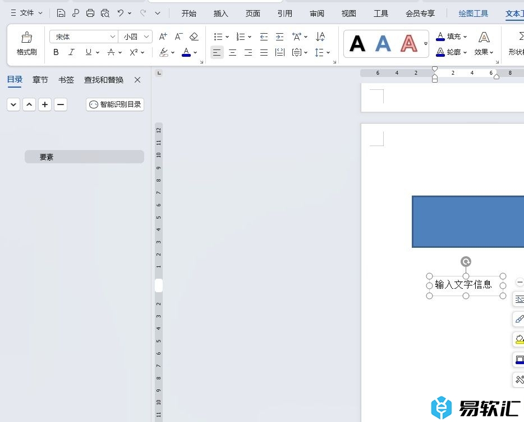The width and height of the screenshot is (524, 422).
Task: Open the 书签 tab in navigation pane
Action: pyautogui.click(x=66, y=80)
